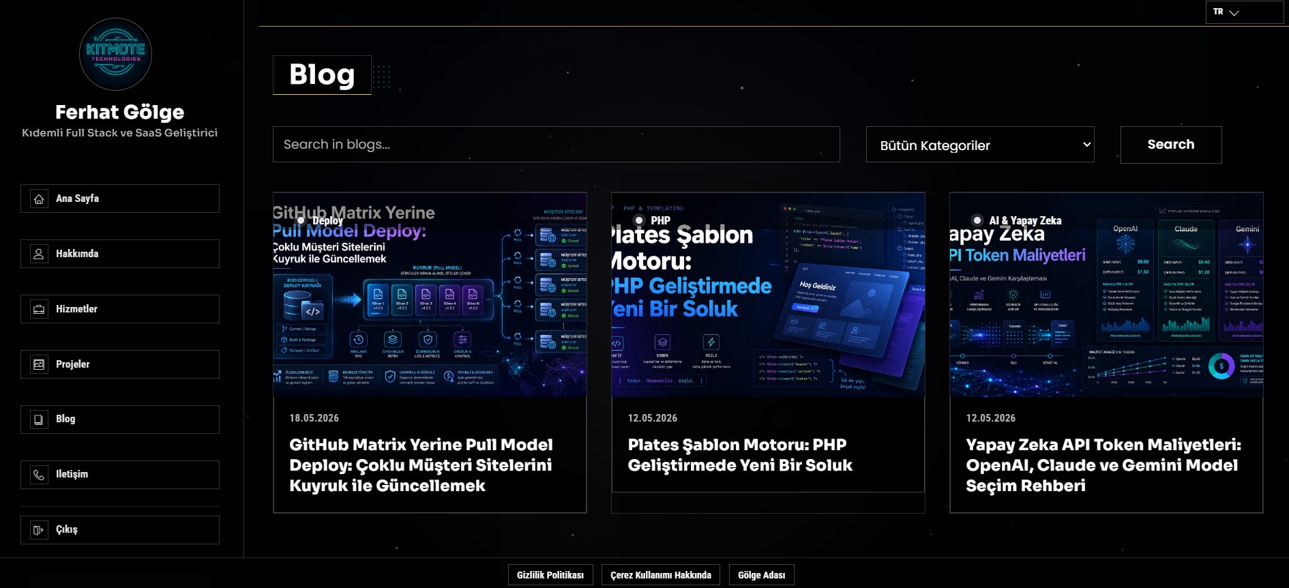The width and height of the screenshot is (1289, 588).
Task: Click the Çıkış logout item
Action: (x=120, y=530)
